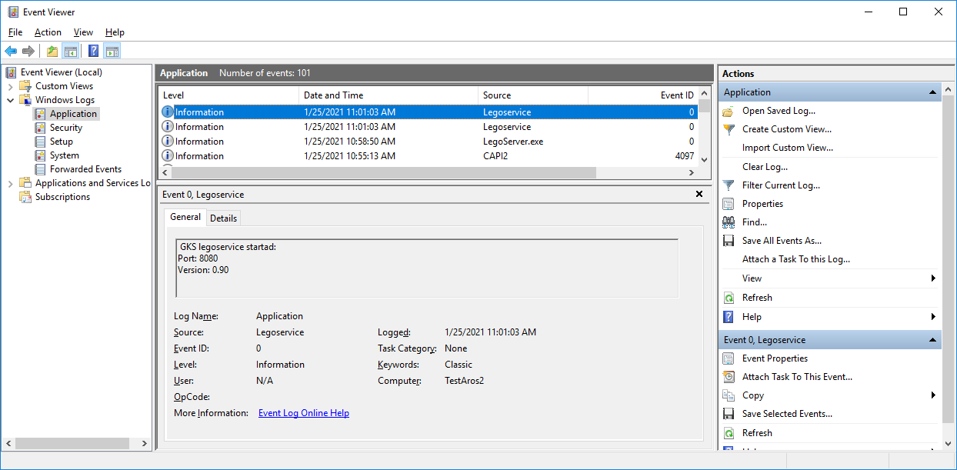The width and height of the screenshot is (957, 470).
Task: Open the File menu
Action: pyautogui.click(x=15, y=32)
